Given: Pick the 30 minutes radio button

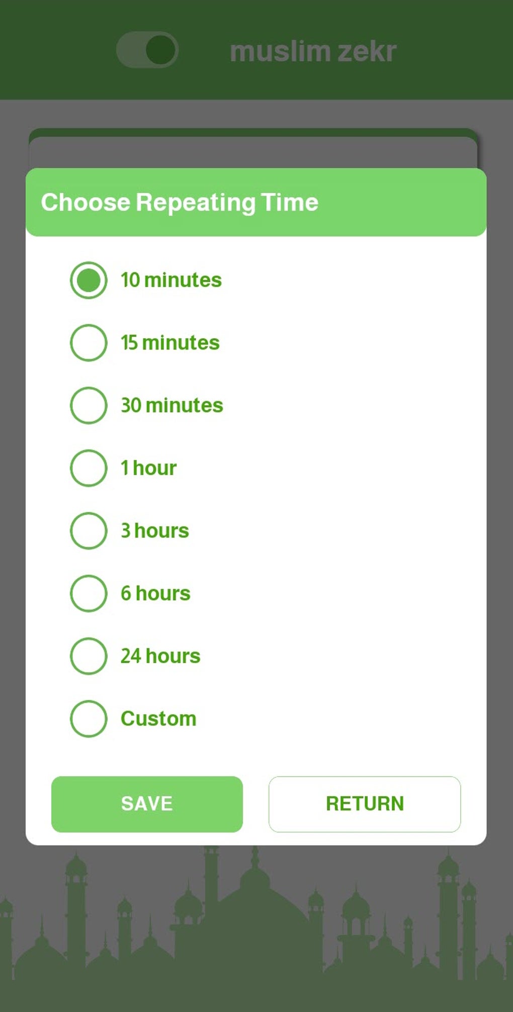Looking at the screenshot, I should (x=89, y=405).
